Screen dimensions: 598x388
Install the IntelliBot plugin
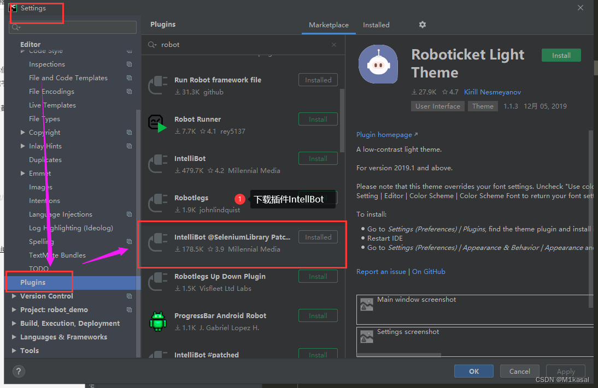coord(318,158)
